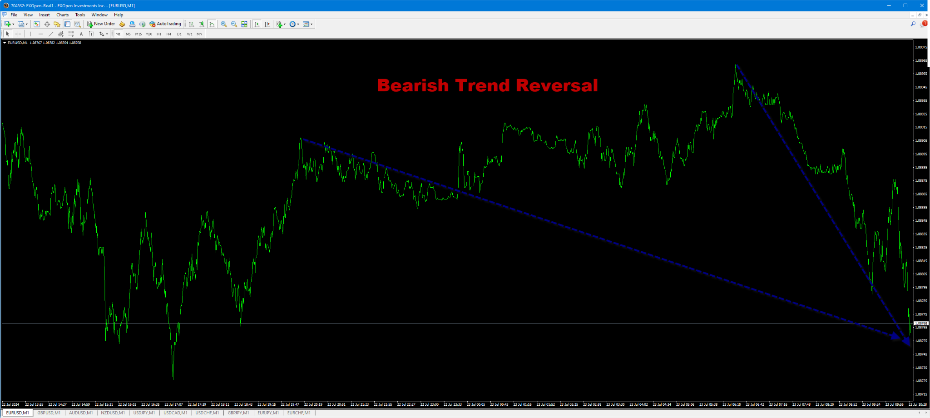Viewport: 930px width, 418px height.
Task: Click the search magnifier icon
Action: point(913,24)
